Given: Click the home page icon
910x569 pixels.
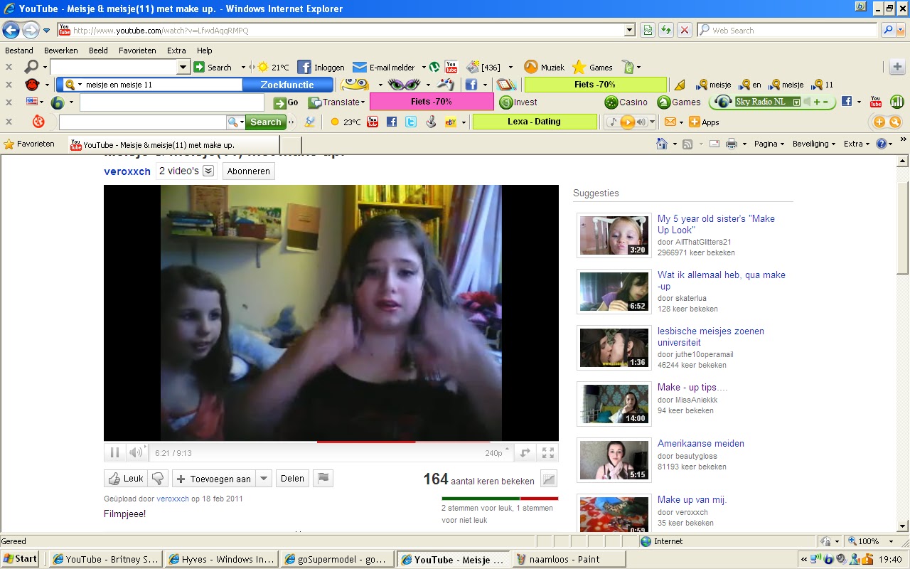Looking at the screenshot, I should 662,144.
